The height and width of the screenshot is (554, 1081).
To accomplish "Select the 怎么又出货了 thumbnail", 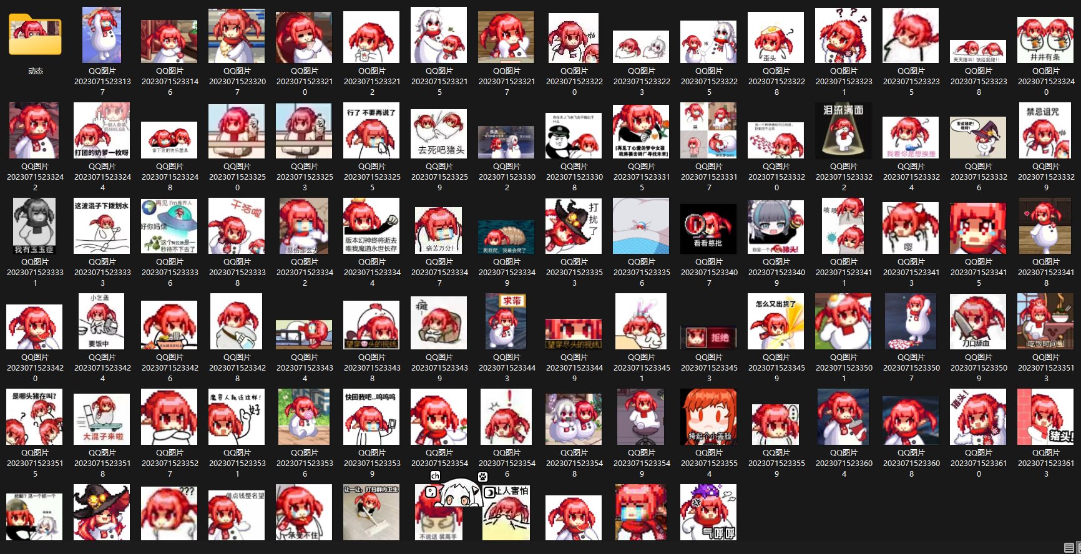I will point(776,321).
